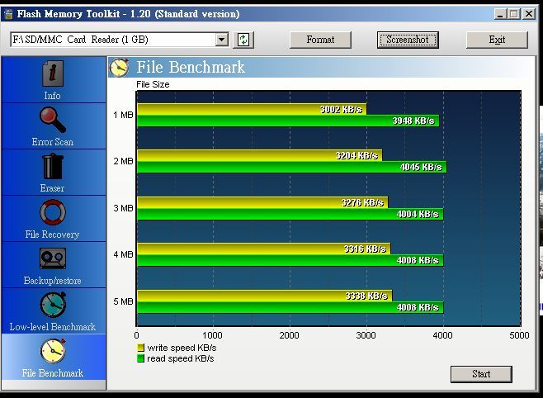Click the refresh drive list icon
The image size is (543, 398).
(243, 40)
